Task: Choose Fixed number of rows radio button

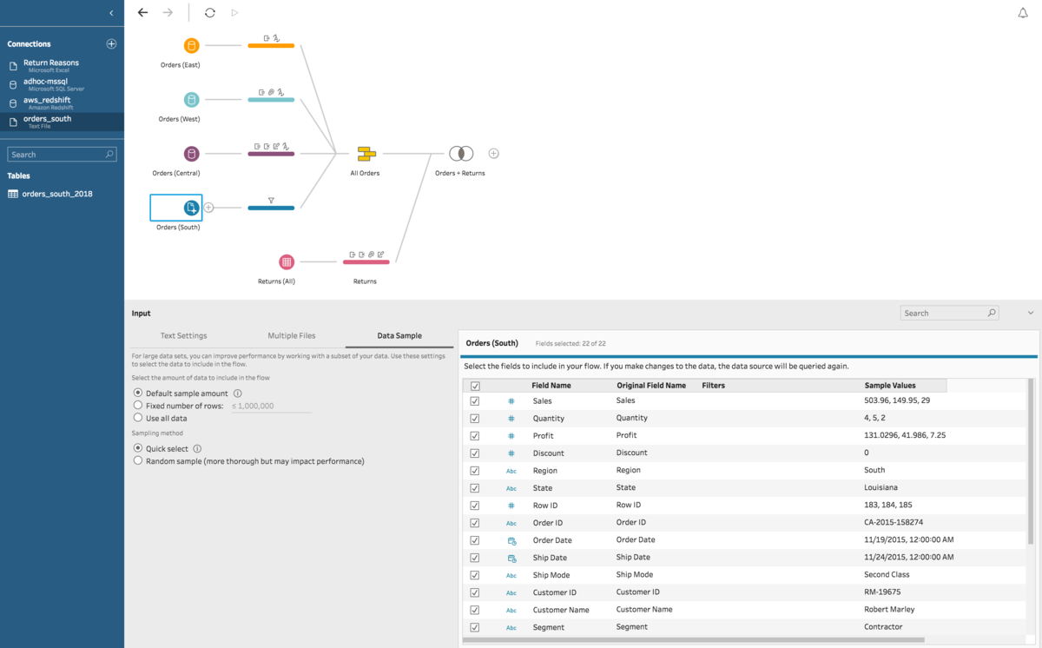Action: pyautogui.click(x=138, y=406)
